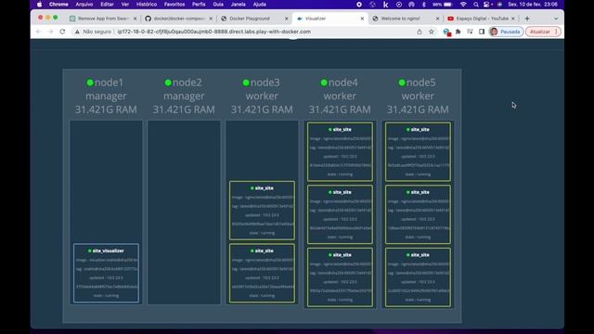
Task: Close the Welcome to nginx tab
Action: point(437,19)
